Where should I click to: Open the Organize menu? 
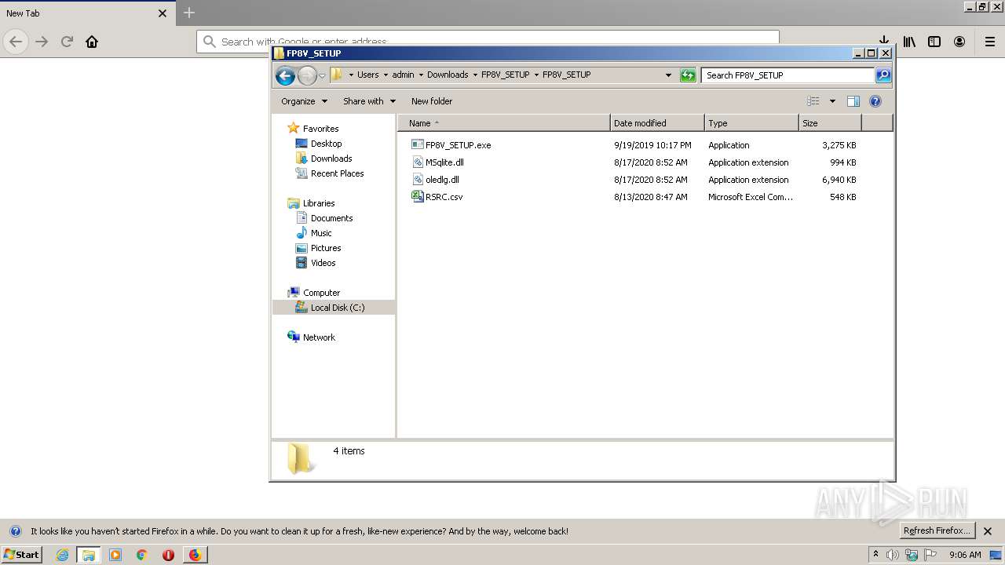click(x=305, y=101)
